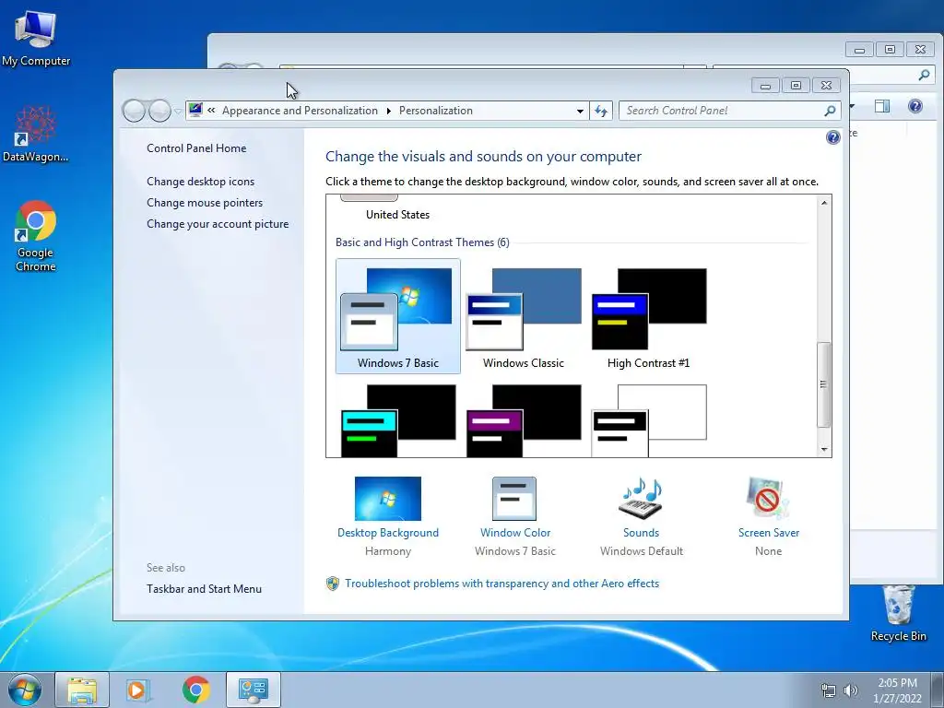Open the network tray icon
The height and width of the screenshot is (708, 944).
[829, 690]
